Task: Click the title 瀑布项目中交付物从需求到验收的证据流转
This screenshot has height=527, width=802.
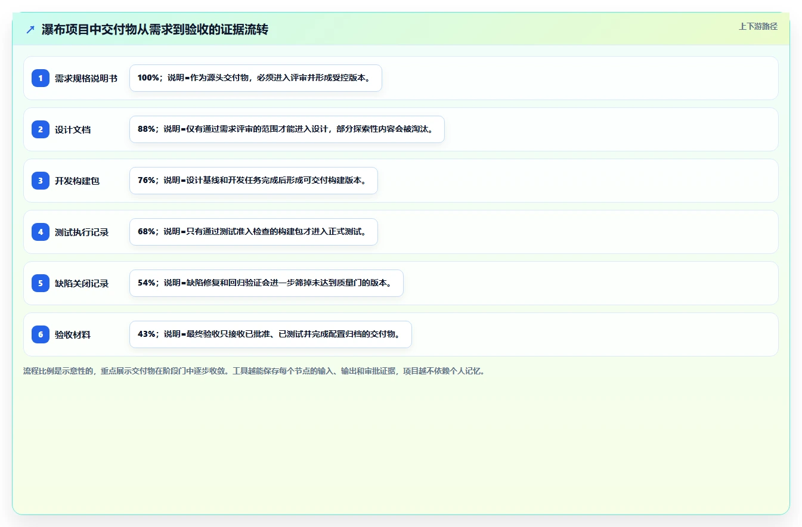Action: 155,29
